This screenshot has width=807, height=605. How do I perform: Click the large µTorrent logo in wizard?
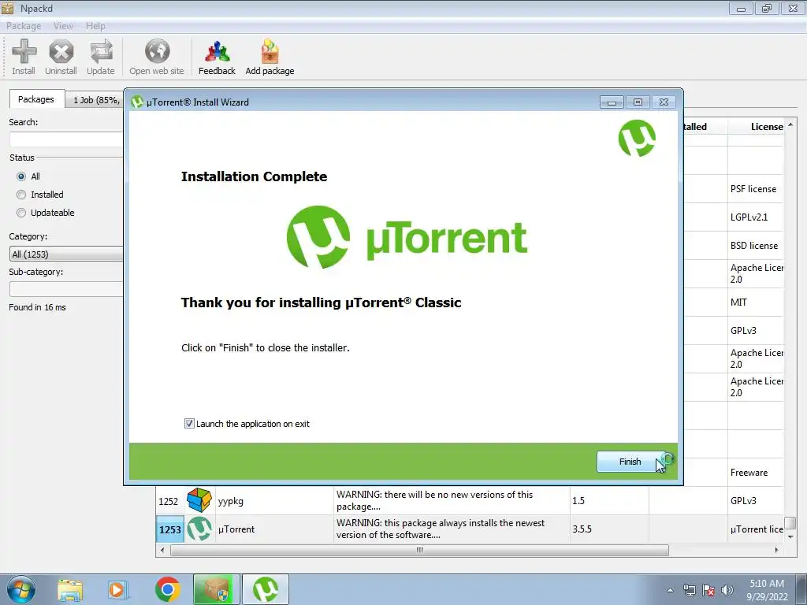(407, 237)
